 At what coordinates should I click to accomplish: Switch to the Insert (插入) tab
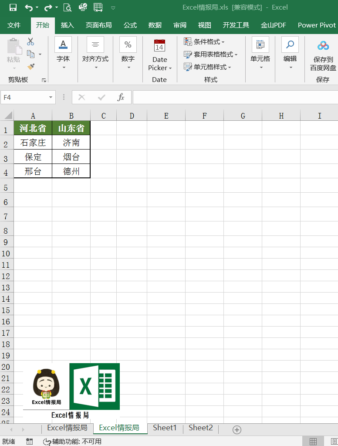click(68, 25)
